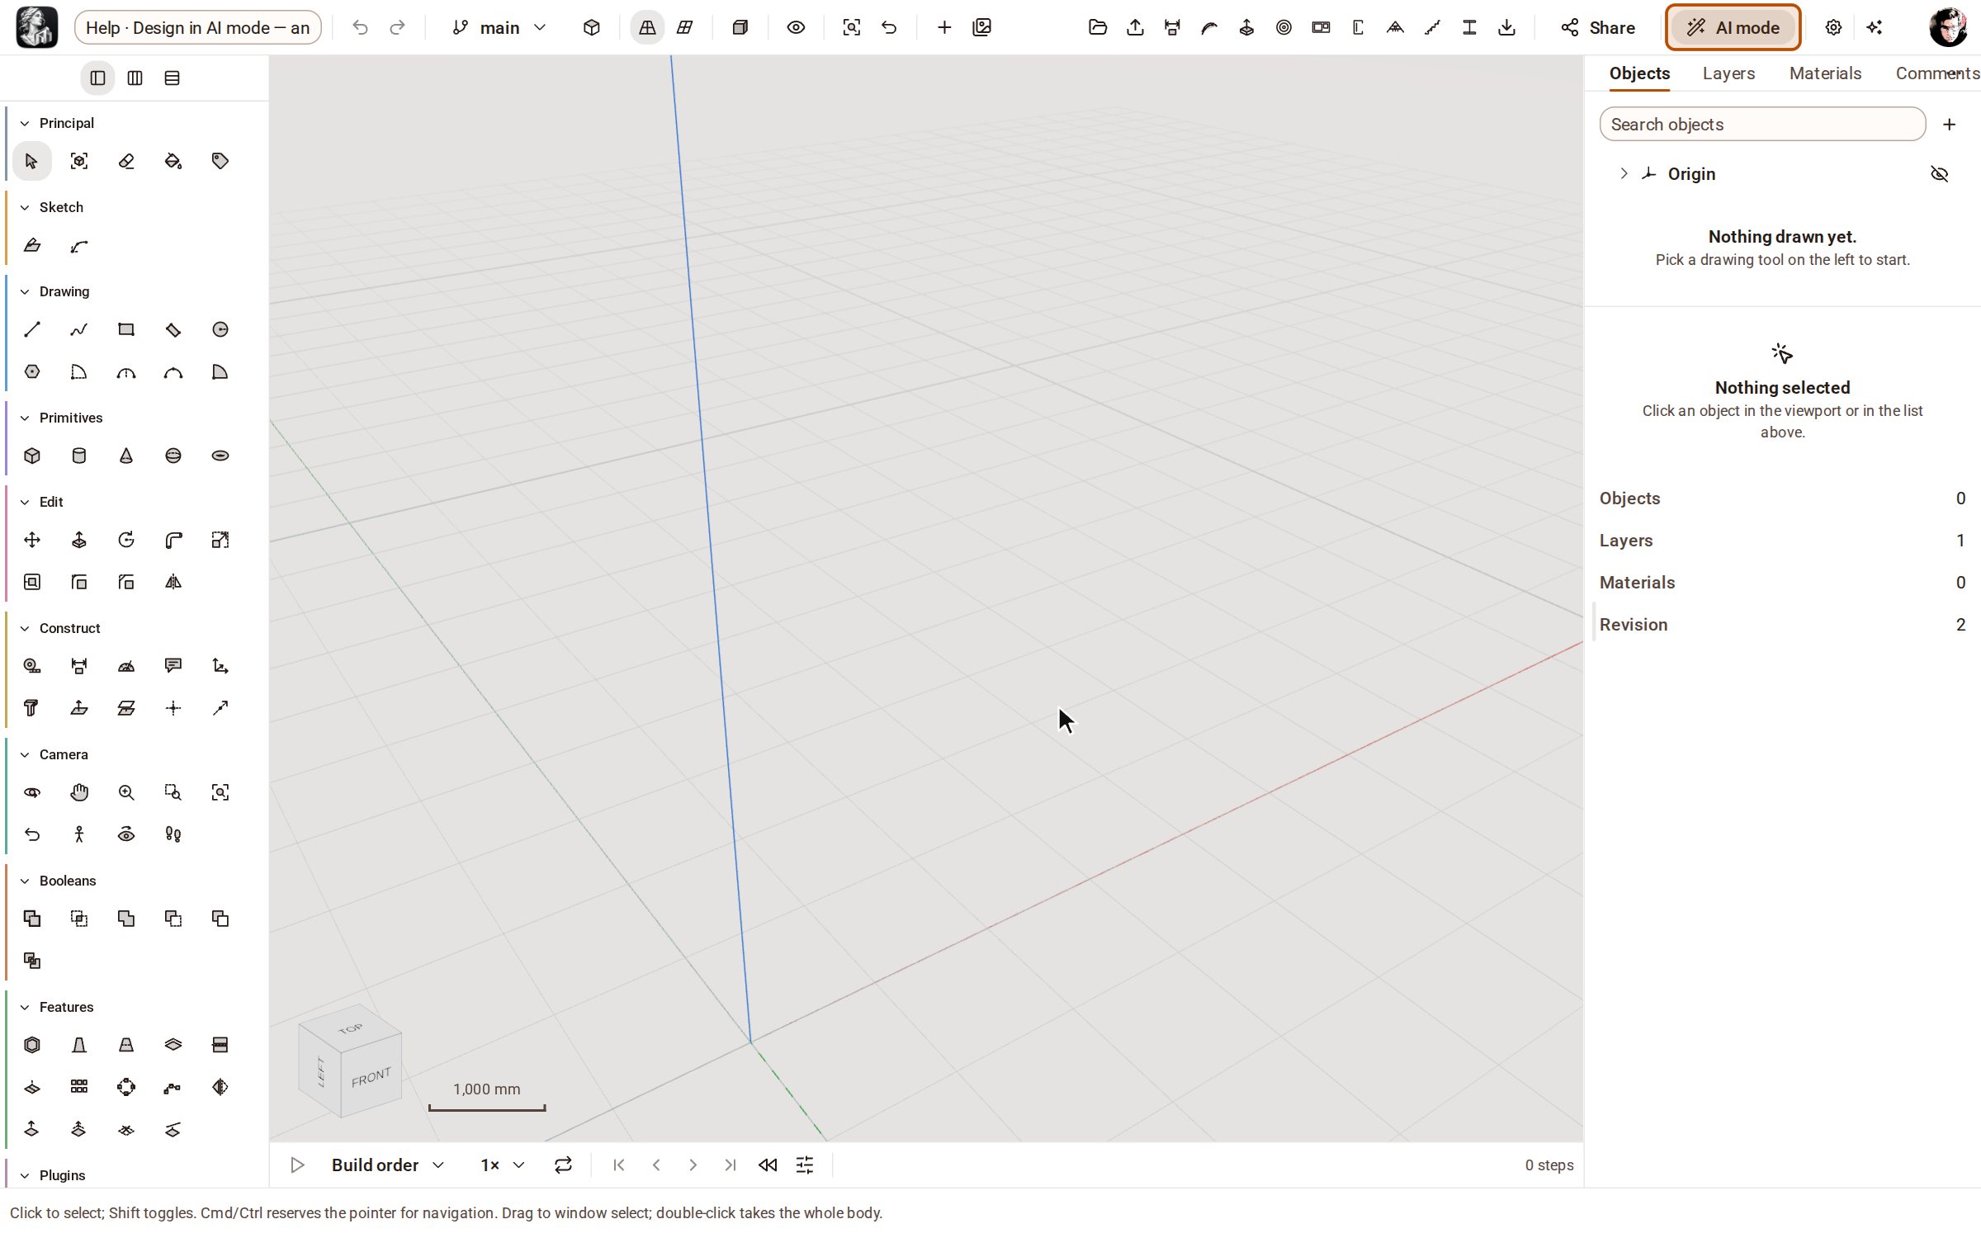This screenshot has height=1238, width=1981.
Task: Choose the Circle drawing tool
Action: click(x=220, y=329)
